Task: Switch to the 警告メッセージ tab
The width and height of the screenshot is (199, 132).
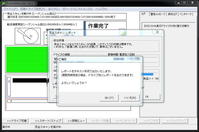Action: point(158,14)
